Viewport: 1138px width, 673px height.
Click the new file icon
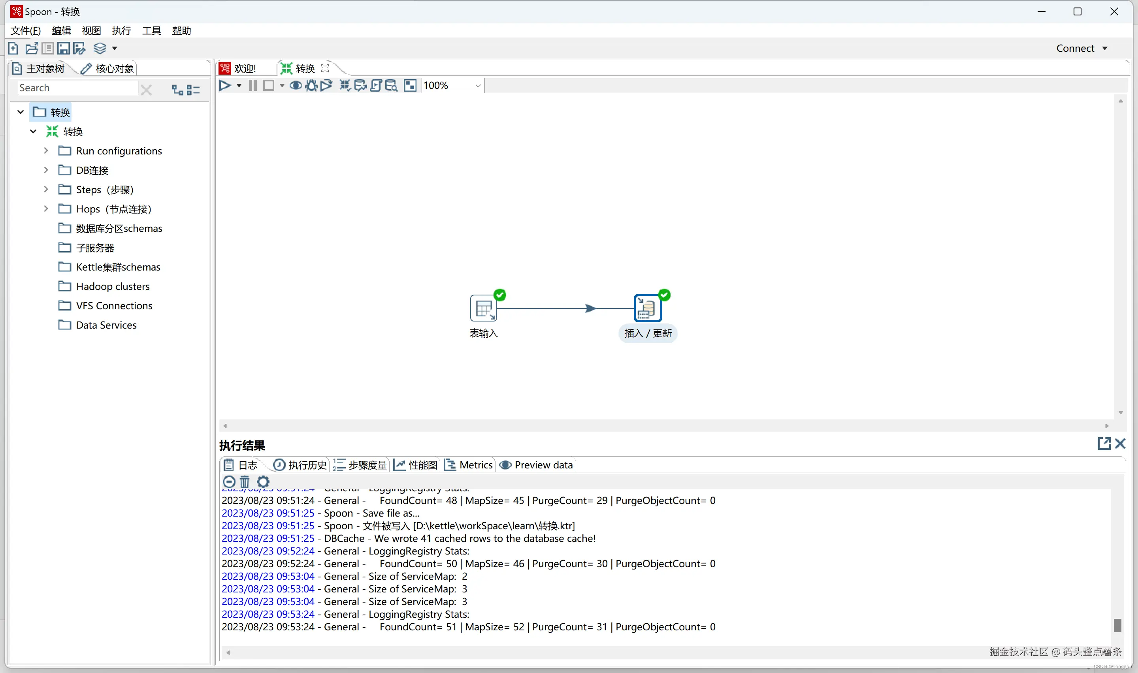(x=13, y=48)
